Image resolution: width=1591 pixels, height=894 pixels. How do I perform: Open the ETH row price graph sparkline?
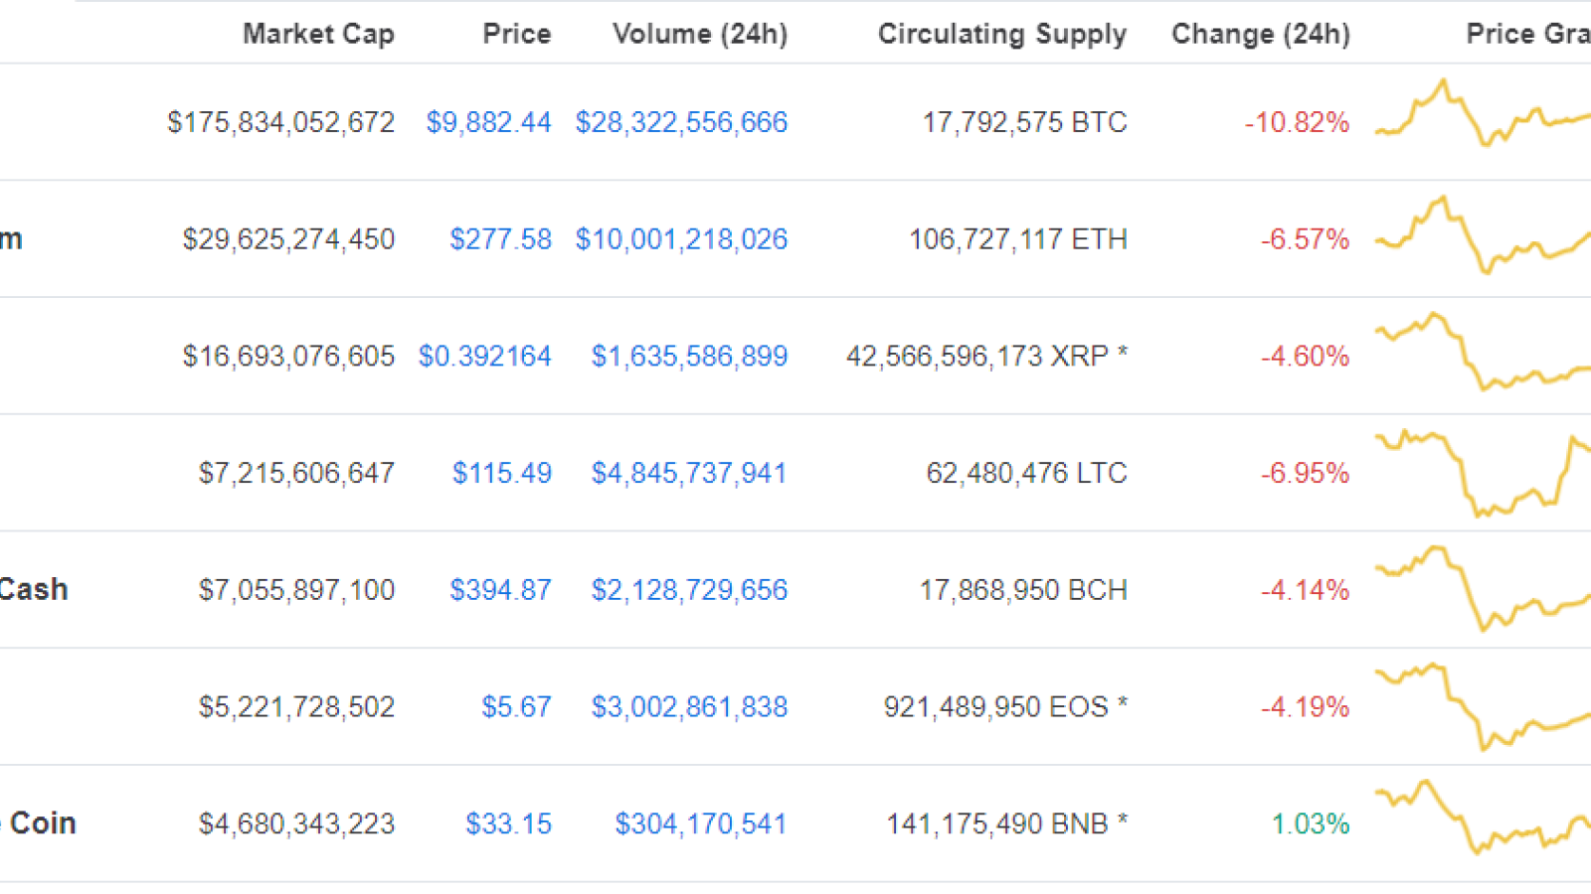tap(1483, 234)
